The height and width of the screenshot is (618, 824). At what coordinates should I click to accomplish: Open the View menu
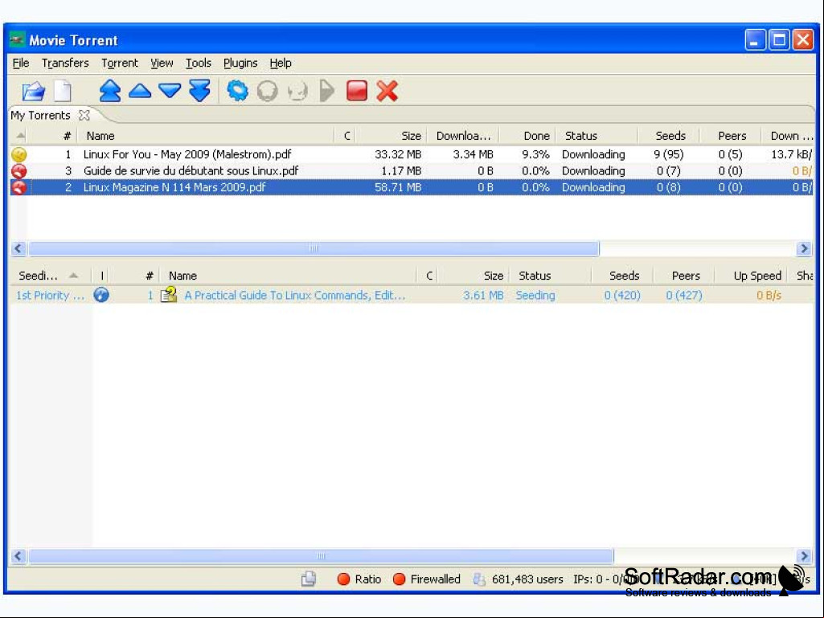162,63
